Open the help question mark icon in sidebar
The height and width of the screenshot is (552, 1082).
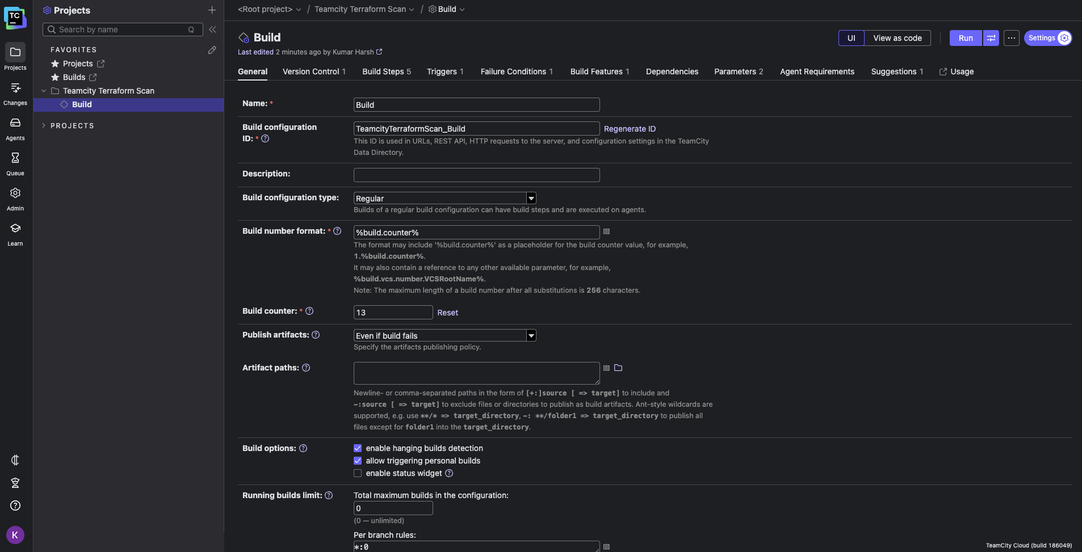click(x=15, y=505)
